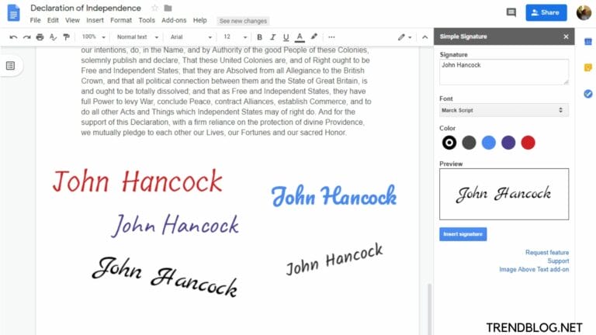This screenshot has width=596, height=335.
Task: Open the zoom level dropdown
Action: tap(93, 36)
